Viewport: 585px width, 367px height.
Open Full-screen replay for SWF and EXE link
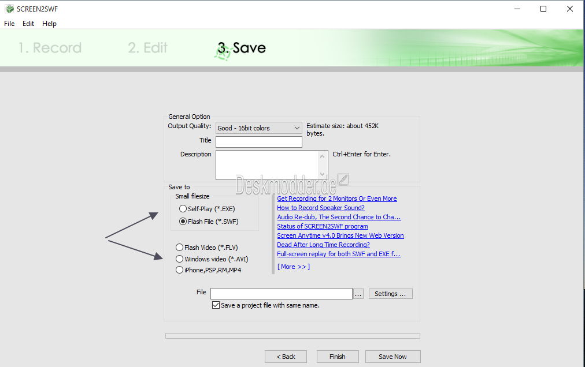(x=339, y=254)
